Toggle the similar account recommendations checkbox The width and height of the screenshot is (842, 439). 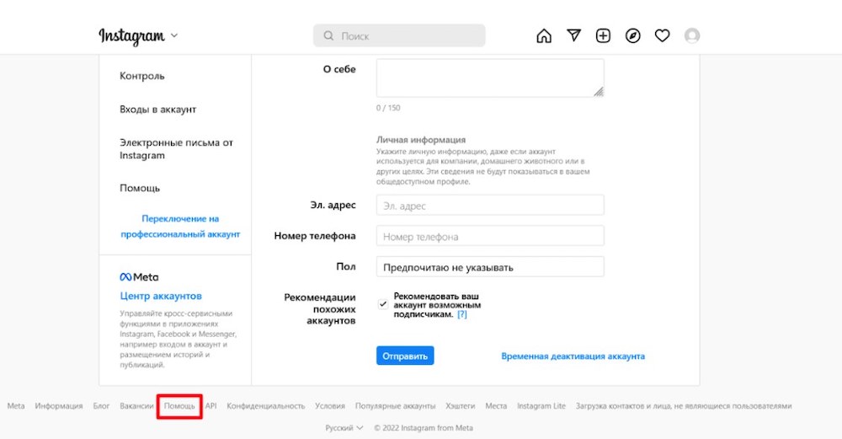[383, 303]
